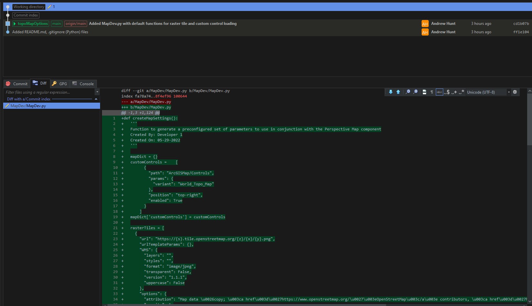This screenshot has height=306, width=532.
Task: Click the mapDict = {} line
Action: coord(144,157)
